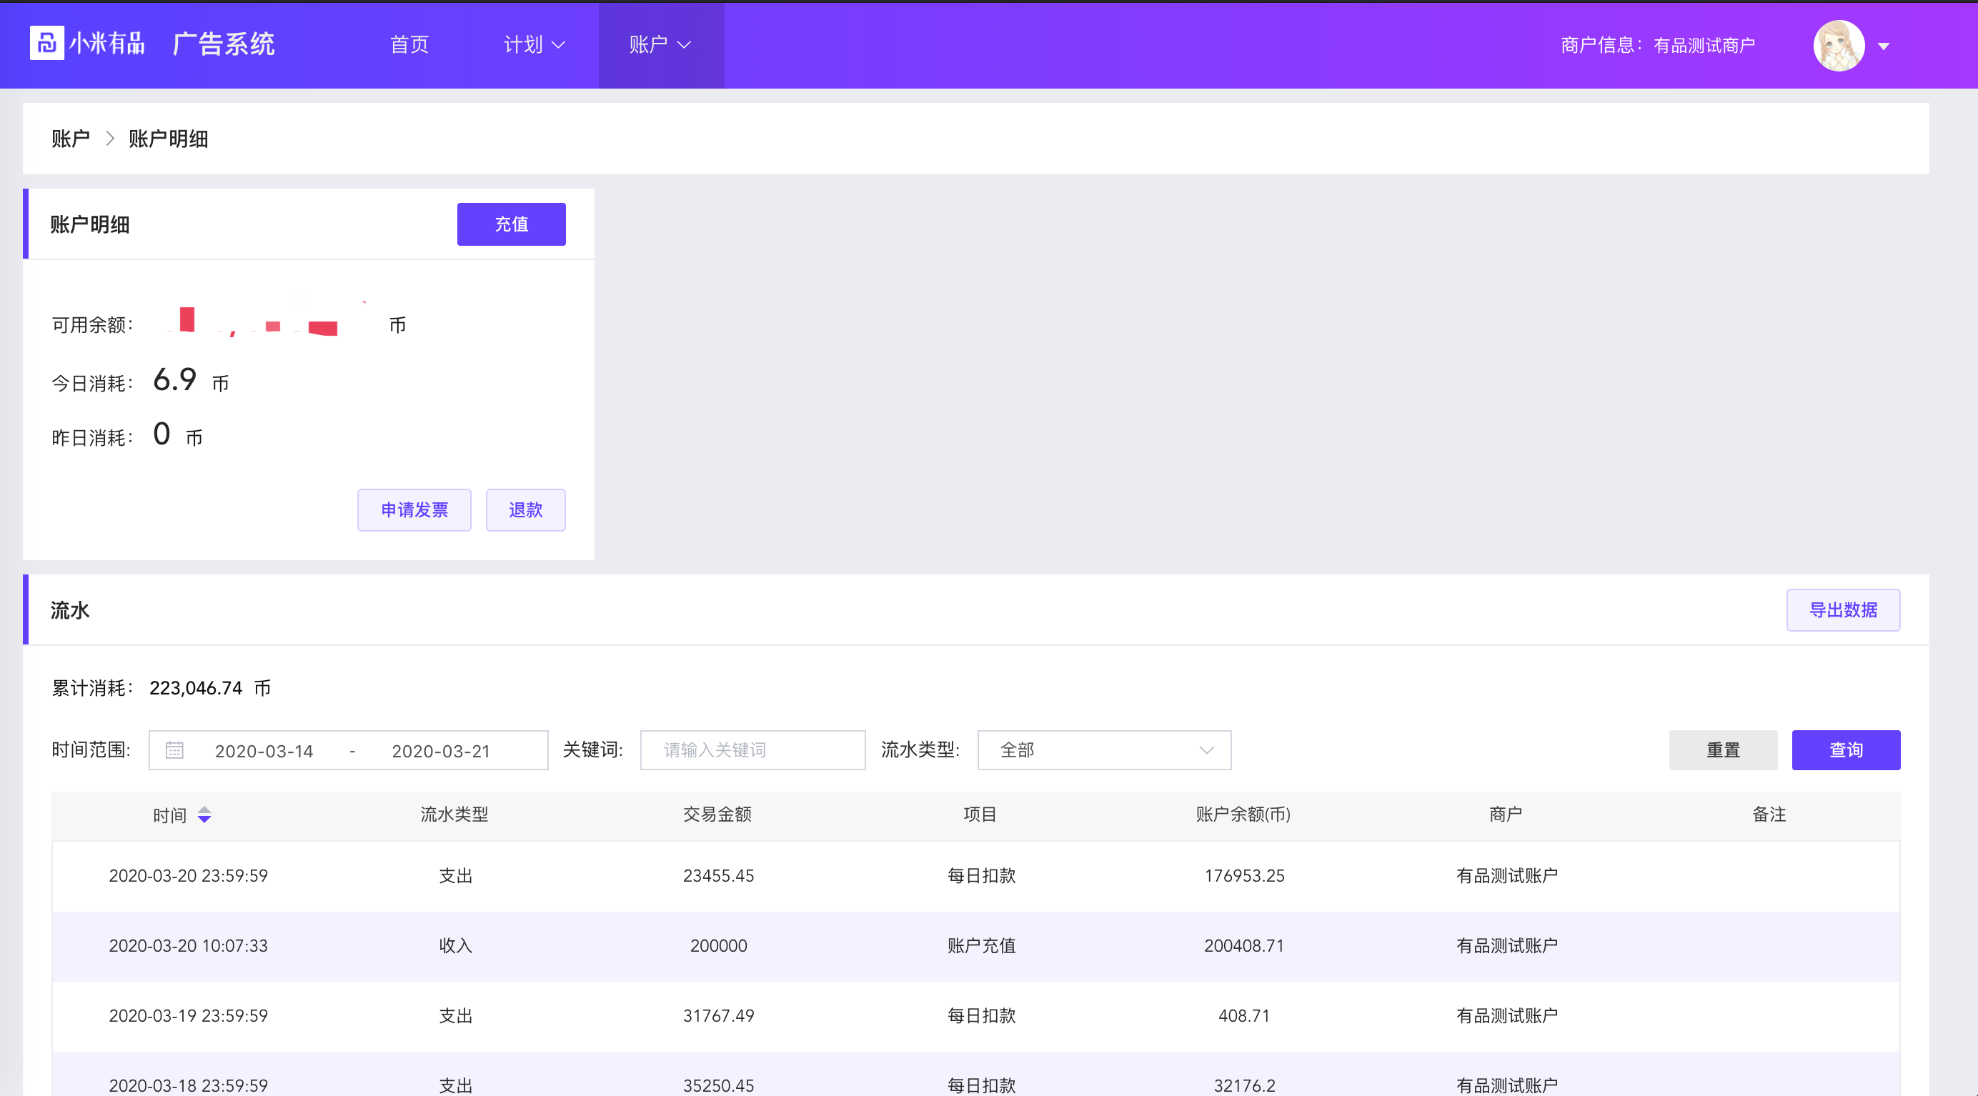
Task: Open the avatar dropdown arrow
Action: [x=1884, y=46]
